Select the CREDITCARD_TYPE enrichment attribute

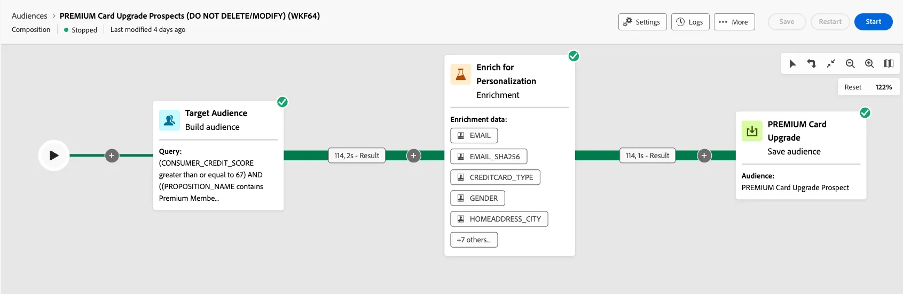496,177
